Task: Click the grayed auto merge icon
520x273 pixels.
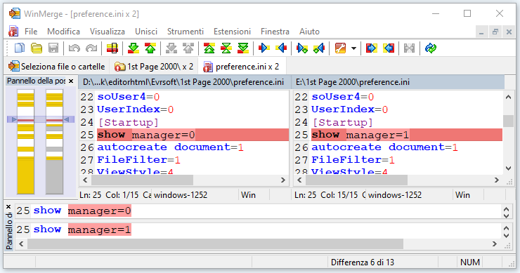Action: (409, 48)
